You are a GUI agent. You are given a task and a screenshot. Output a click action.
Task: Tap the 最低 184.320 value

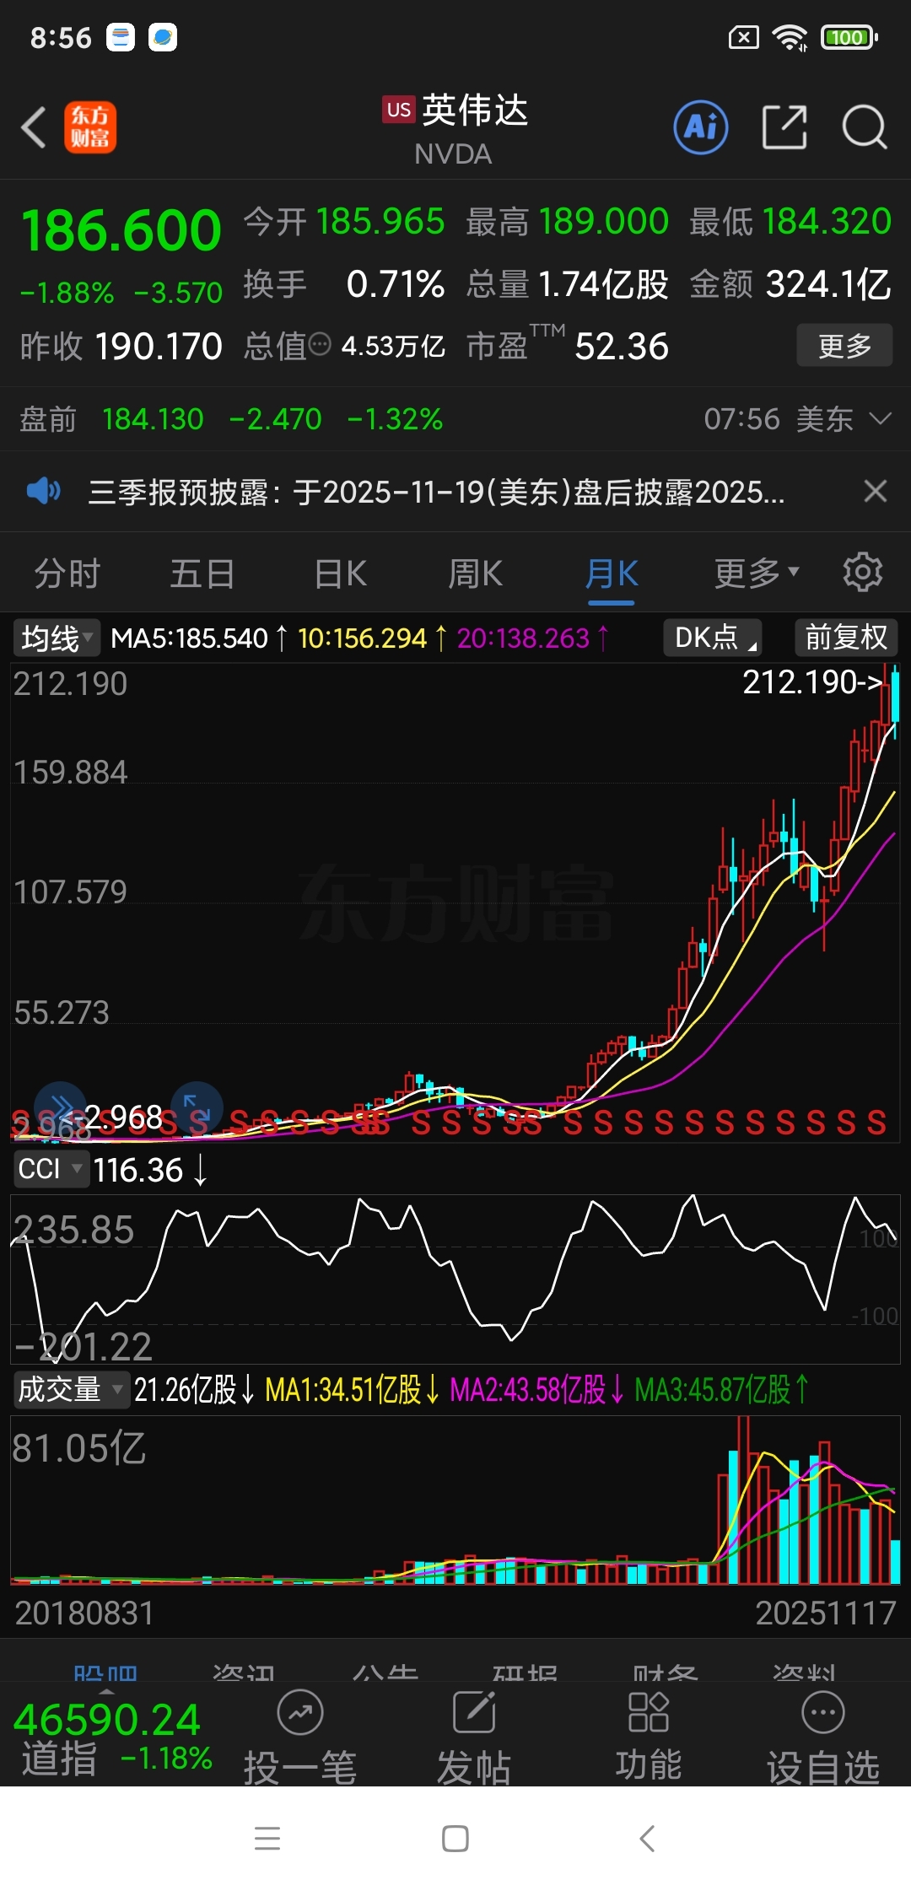(827, 222)
